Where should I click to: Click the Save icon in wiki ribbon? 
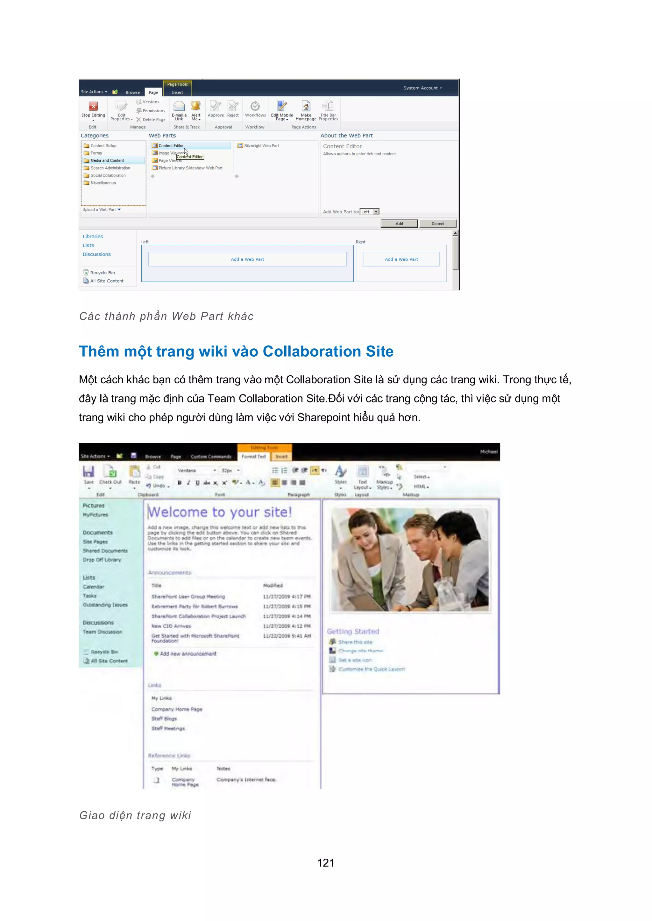pos(88,471)
